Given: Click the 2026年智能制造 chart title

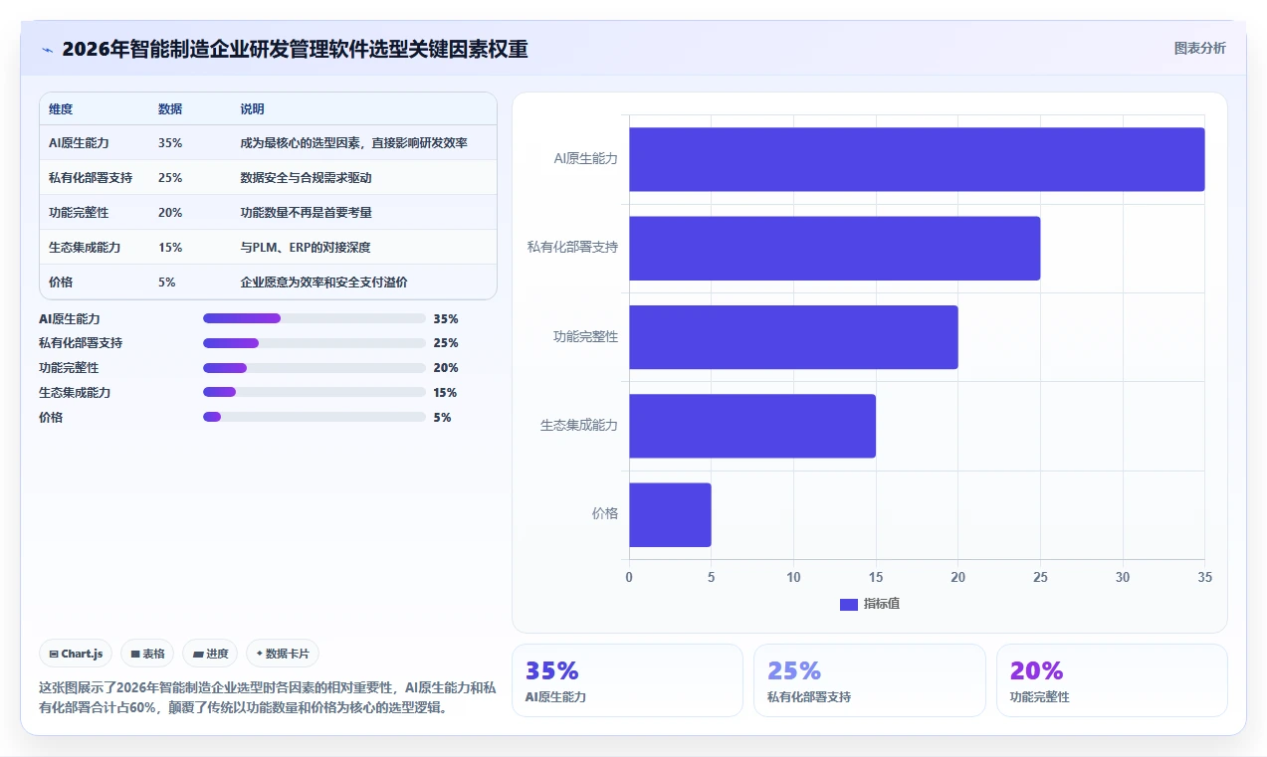Looking at the screenshot, I should (295, 49).
